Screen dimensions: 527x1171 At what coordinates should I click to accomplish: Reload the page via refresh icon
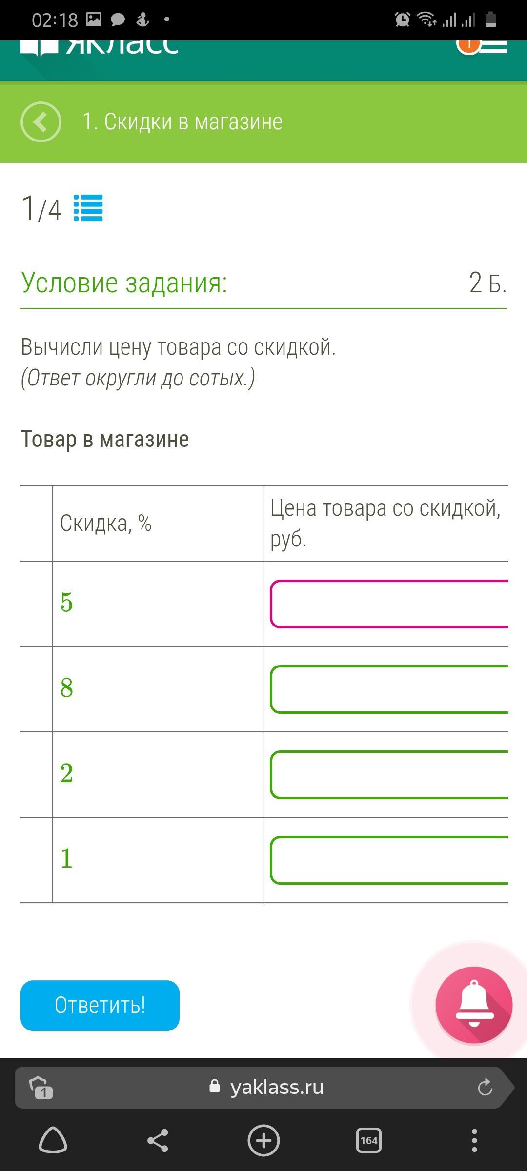point(485,1087)
